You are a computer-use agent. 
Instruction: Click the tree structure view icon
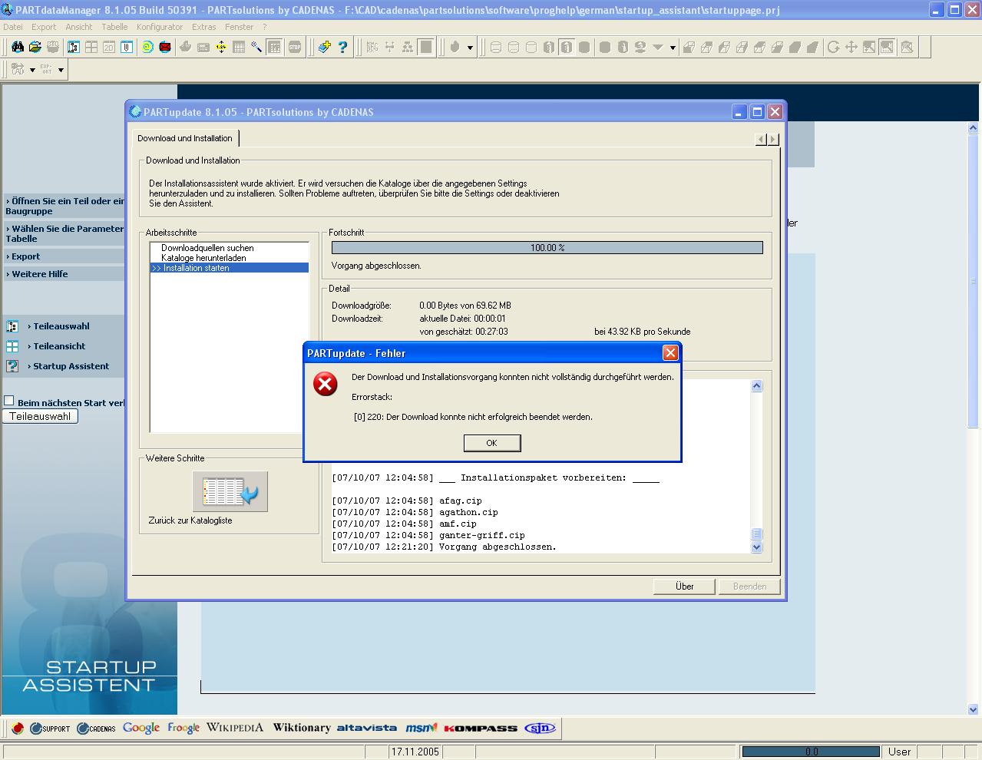click(x=74, y=48)
